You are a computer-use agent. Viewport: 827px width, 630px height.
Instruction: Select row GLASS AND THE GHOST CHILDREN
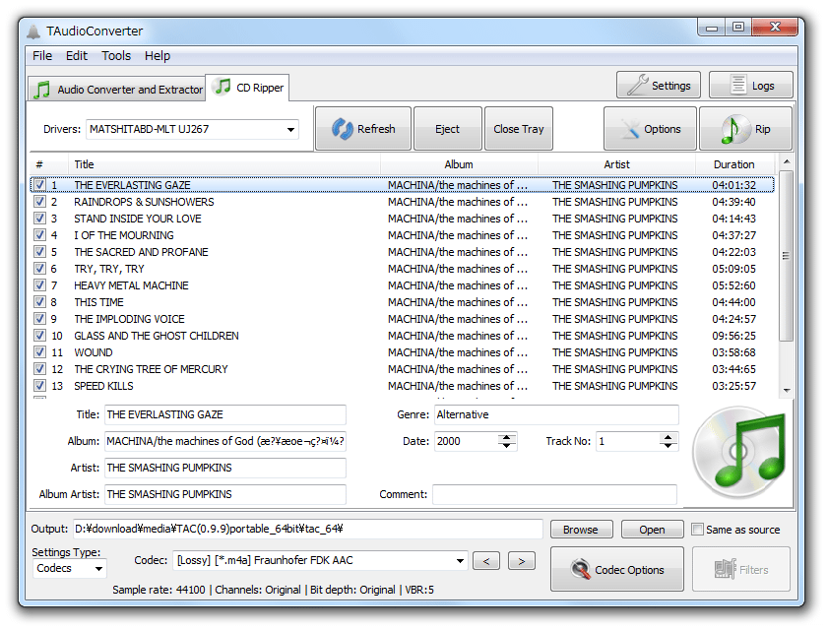click(403, 336)
